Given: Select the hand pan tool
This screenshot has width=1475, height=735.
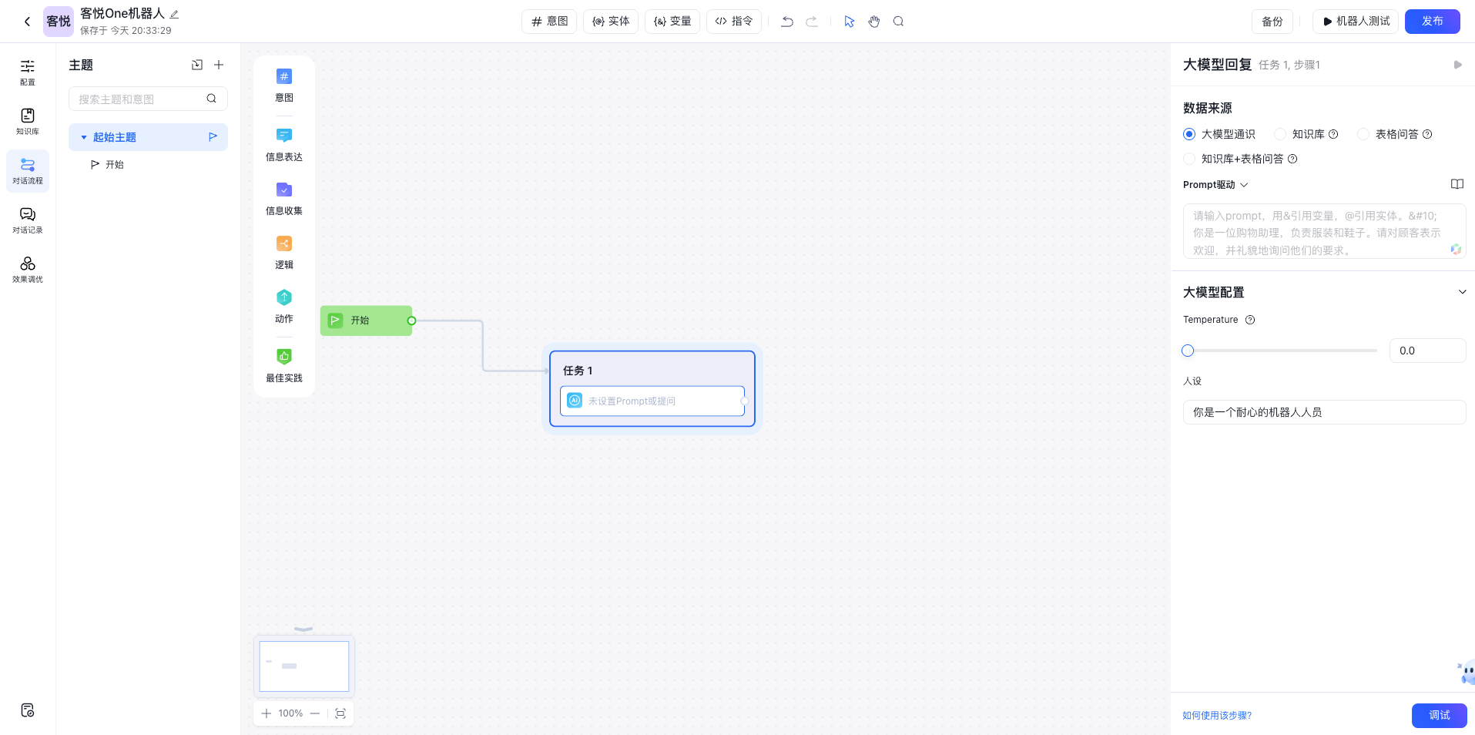Looking at the screenshot, I should [873, 22].
